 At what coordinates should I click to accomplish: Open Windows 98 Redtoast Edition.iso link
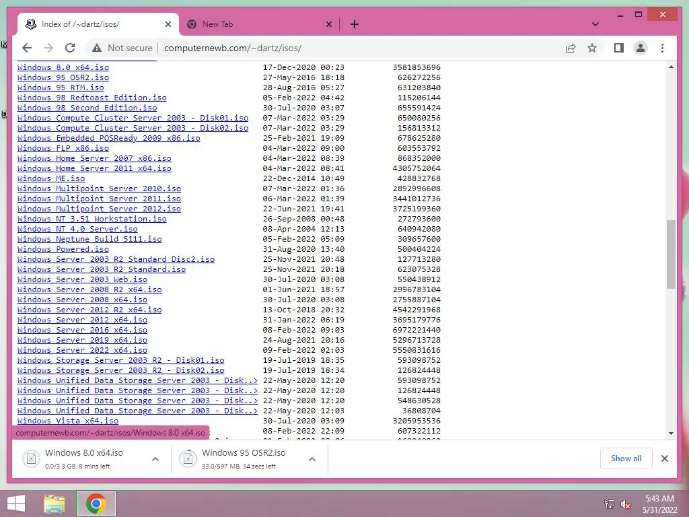(x=92, y=98)
